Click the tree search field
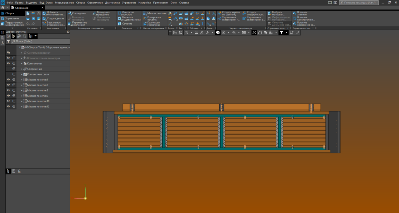This screenshot has height=213, width=399. click(x=40, y=41)
